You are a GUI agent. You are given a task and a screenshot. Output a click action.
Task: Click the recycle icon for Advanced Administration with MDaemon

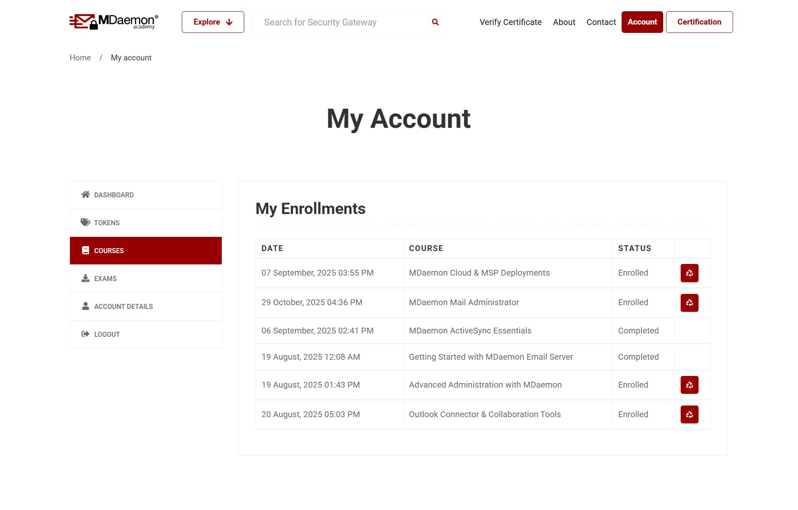pyautogui.click(x=689, y=385)
